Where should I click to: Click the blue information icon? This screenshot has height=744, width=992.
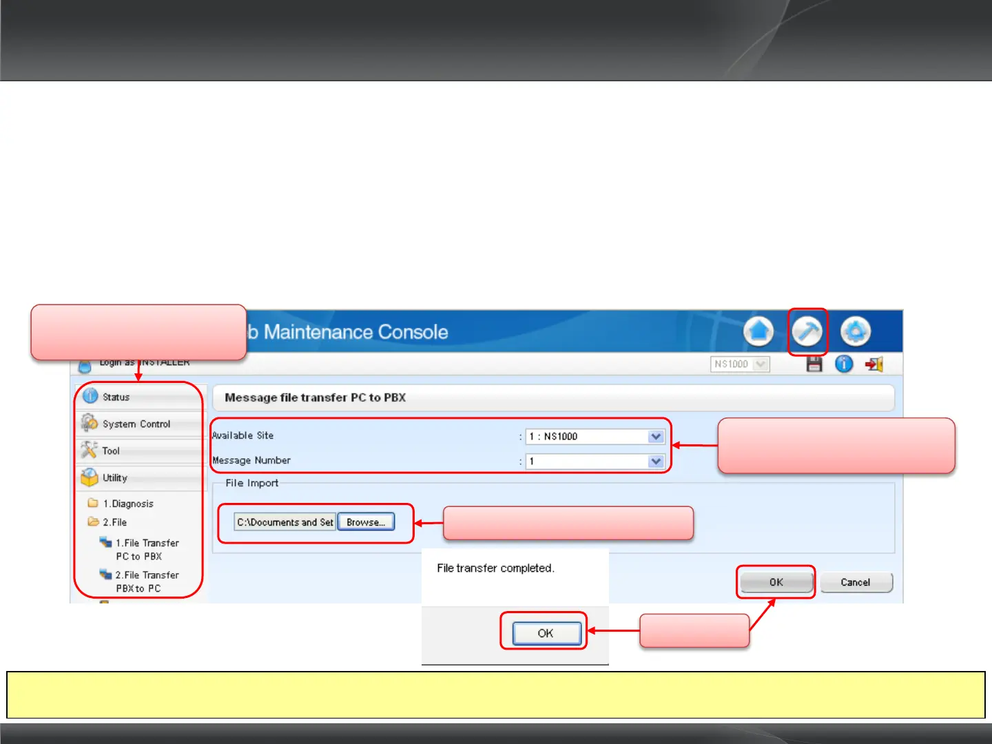click(844, 364)
